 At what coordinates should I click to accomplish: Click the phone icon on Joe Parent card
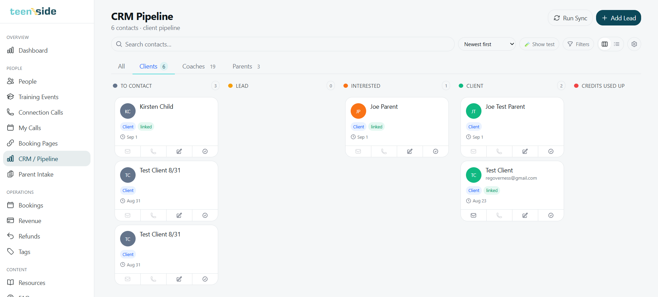coord(384,151)
